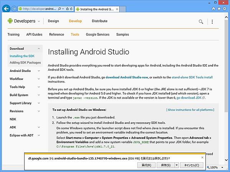Collapse the Download sidebar section

(x=39, y=49)
